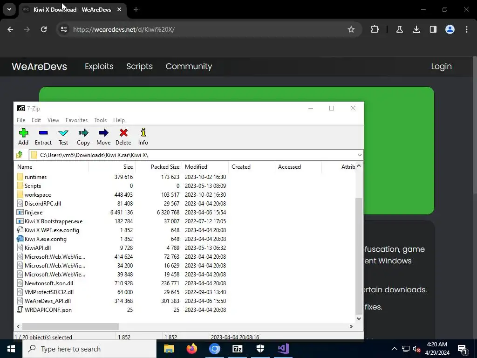Select the WeAreDevs_API.dll file

pyautogui.click(x=48, y=301)
